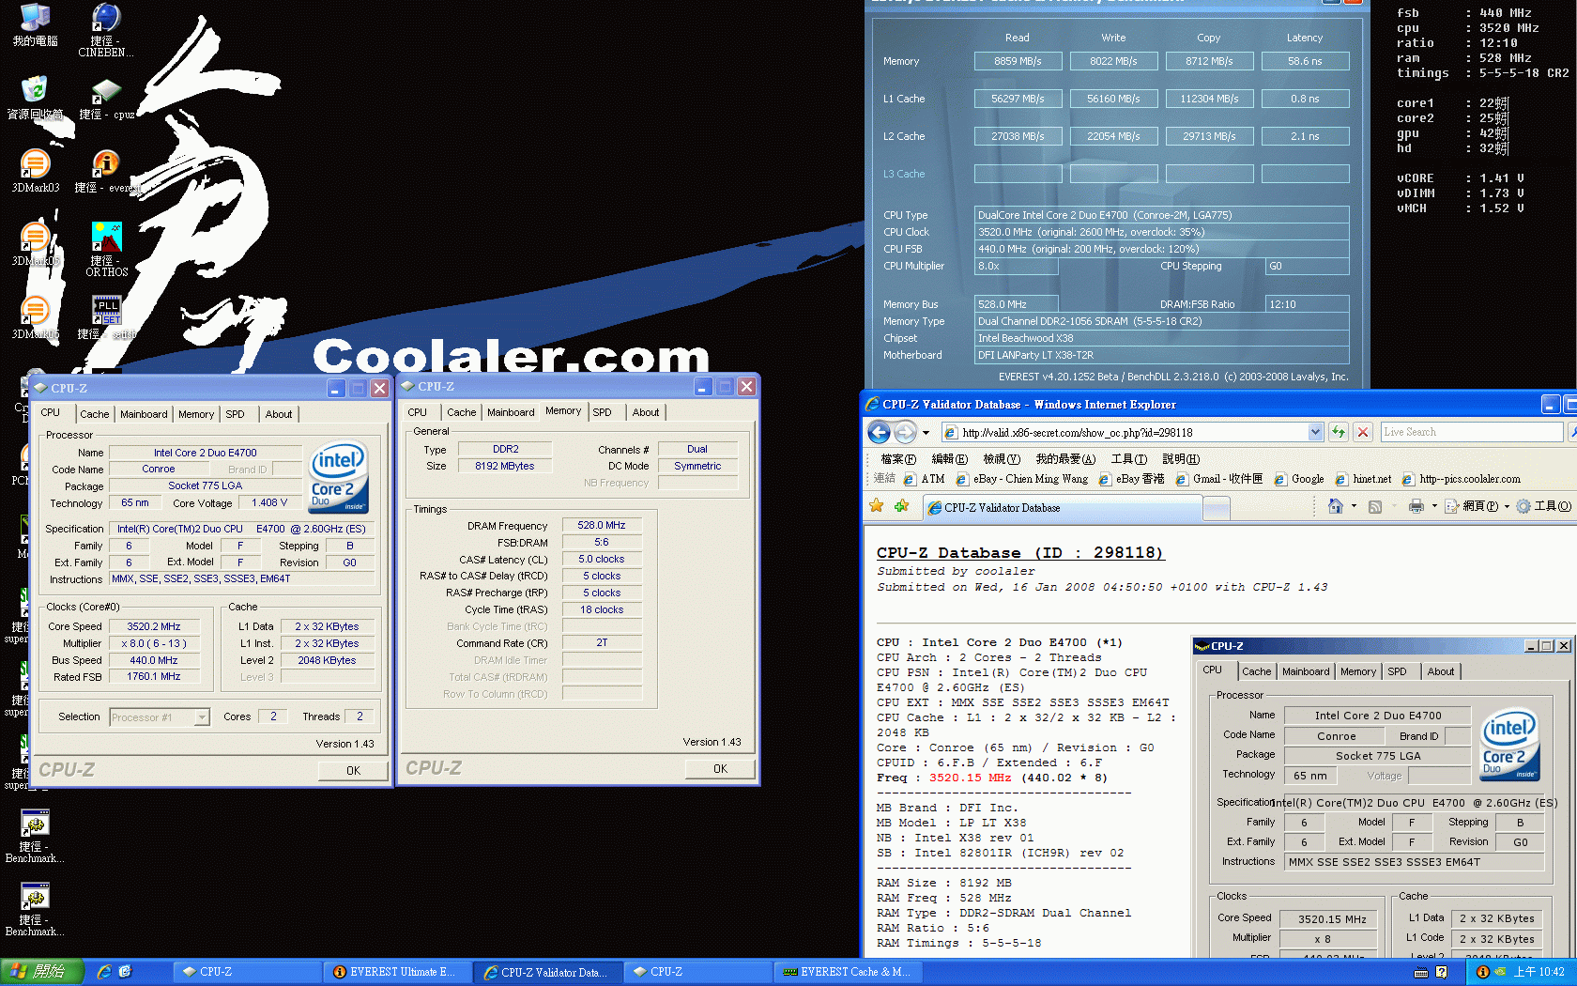The width and height of the screenshot is (1577, 986).
Task: Click the Live Search input field
Action: point(1471,432)
